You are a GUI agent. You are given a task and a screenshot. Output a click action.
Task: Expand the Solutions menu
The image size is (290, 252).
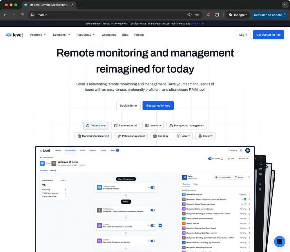click(61, 35)
